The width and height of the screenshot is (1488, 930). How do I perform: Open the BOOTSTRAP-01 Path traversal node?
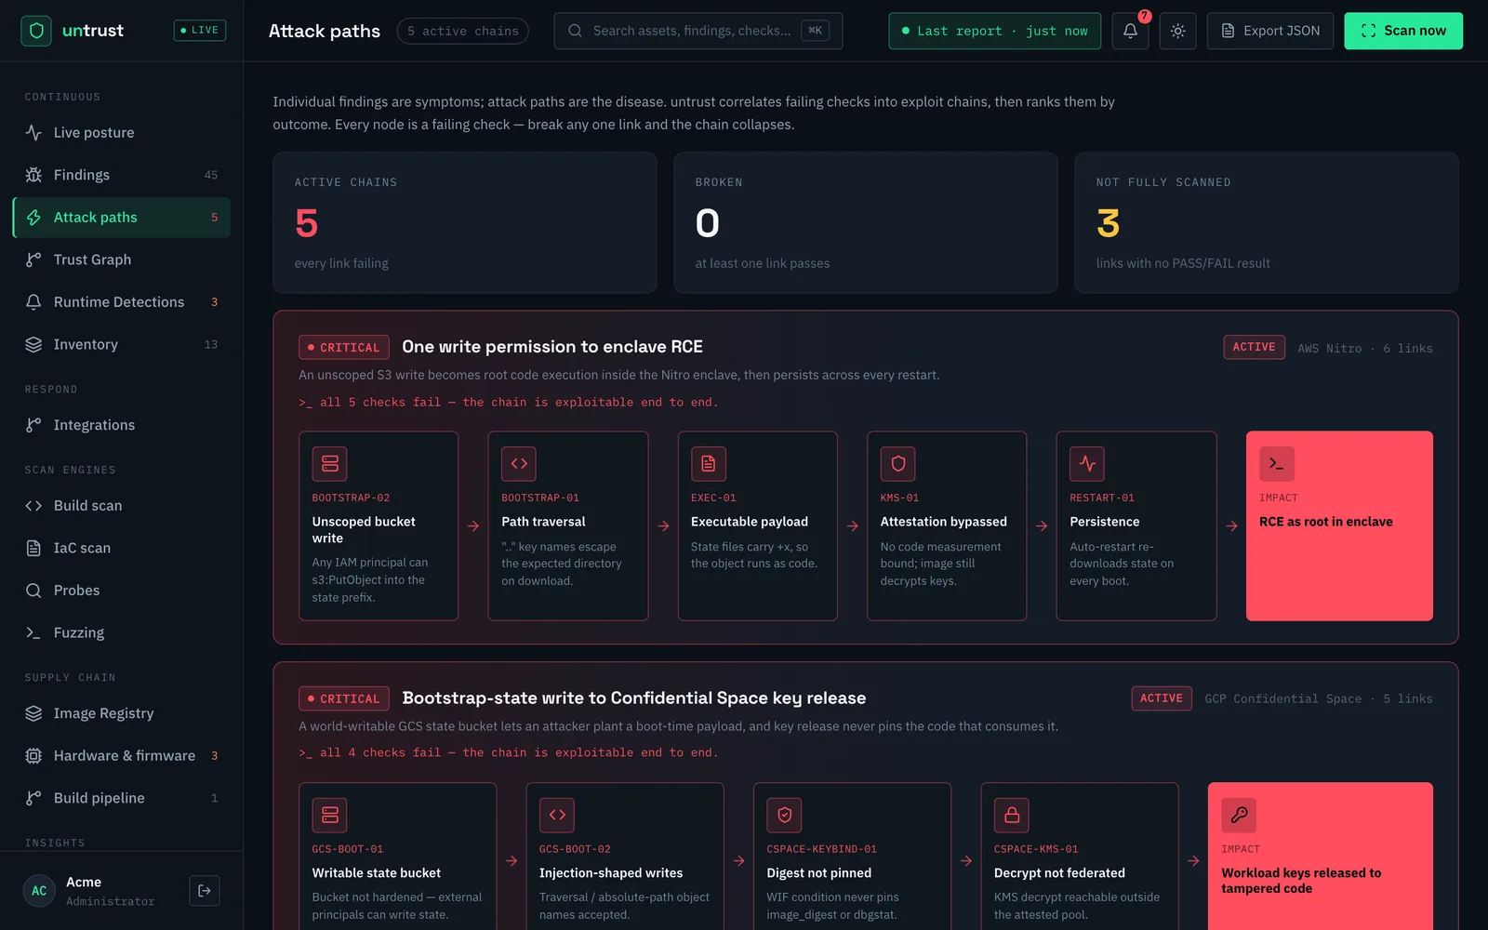[x=568, y=525]
